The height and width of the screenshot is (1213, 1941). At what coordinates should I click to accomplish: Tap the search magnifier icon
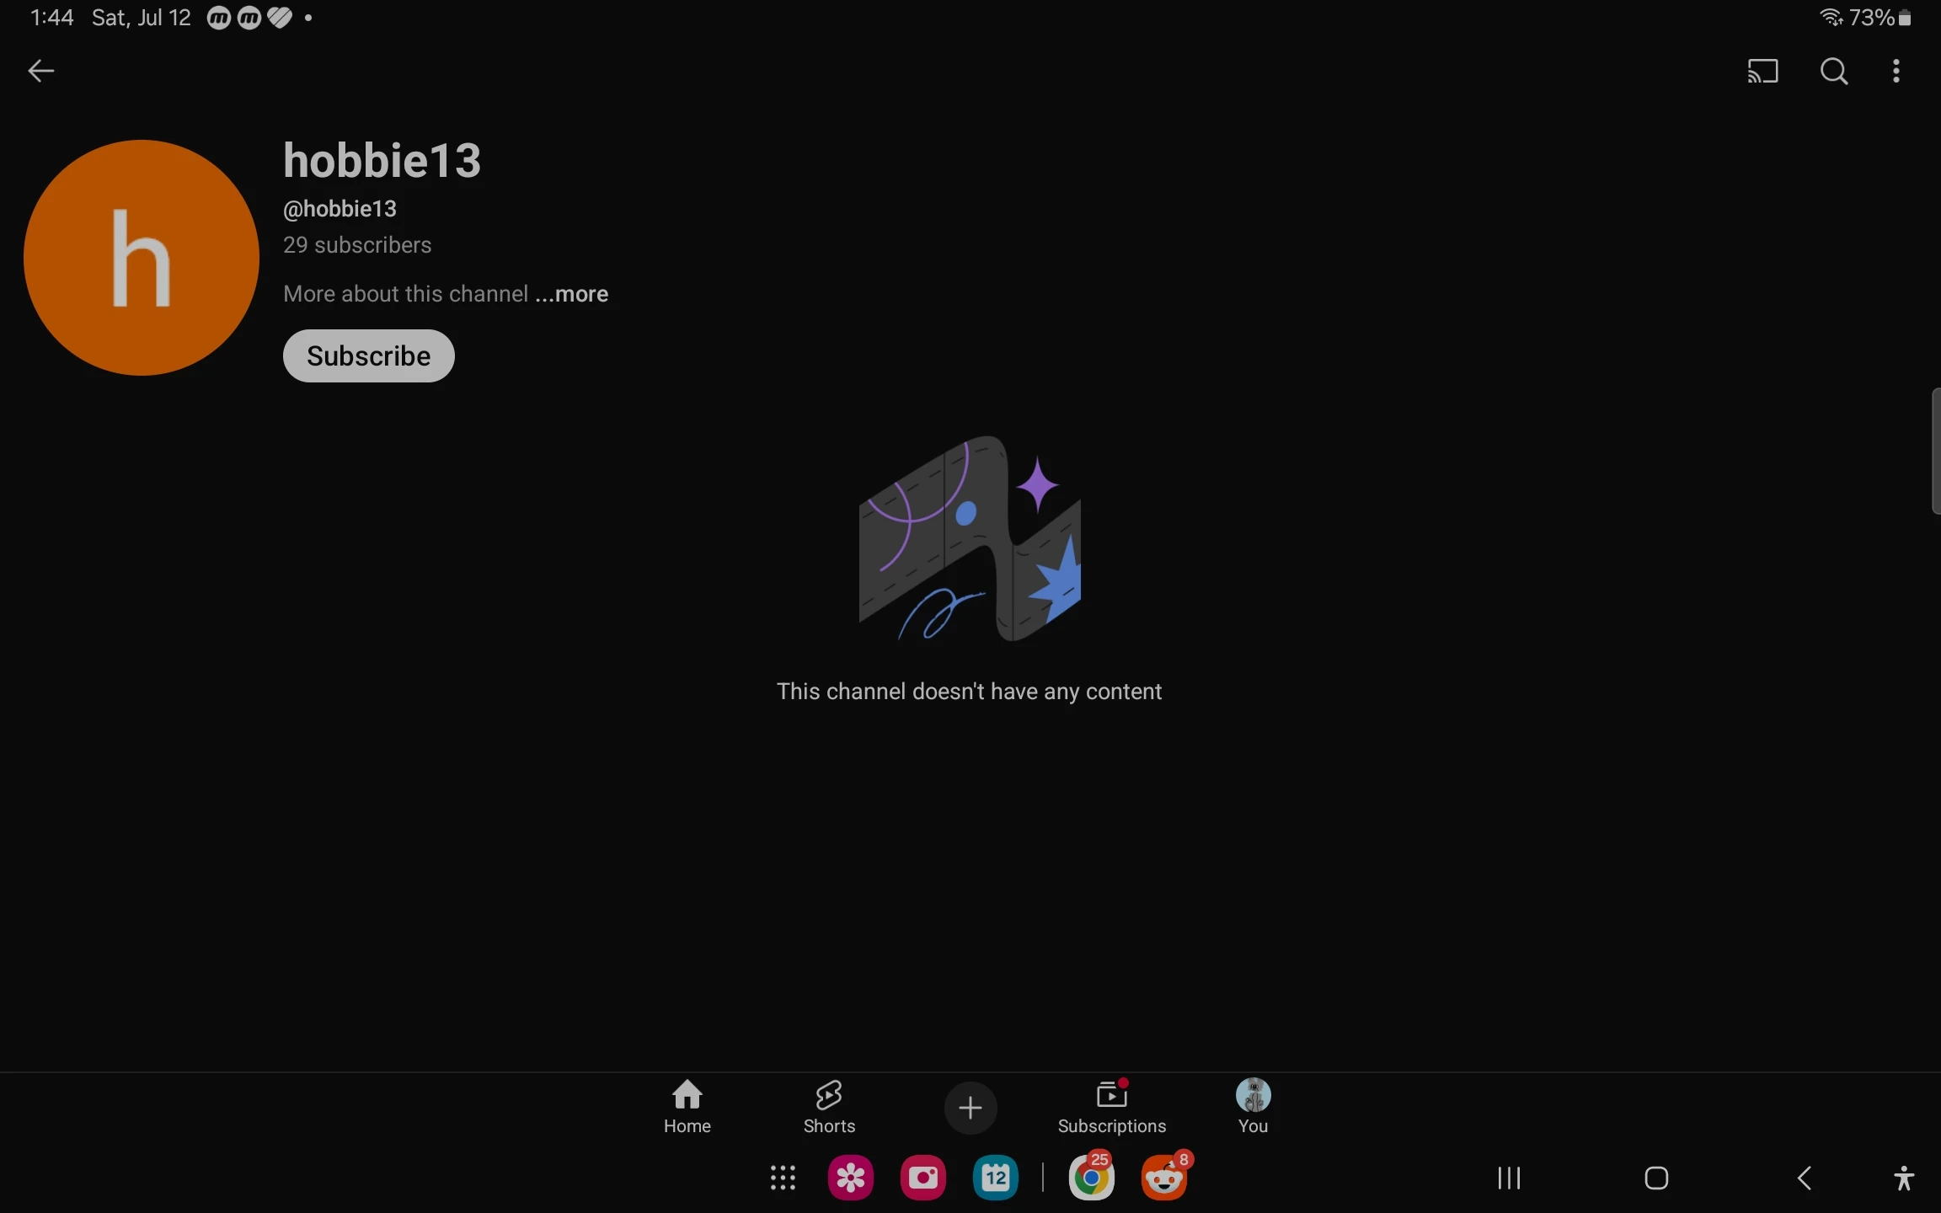pos(1833,71)
